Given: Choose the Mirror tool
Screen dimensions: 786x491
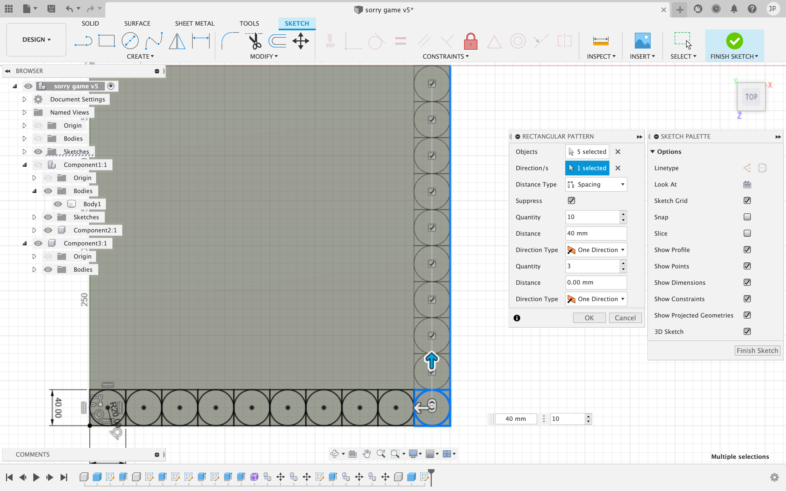Looking at the screenshot, I should click(x=177, y=41).
